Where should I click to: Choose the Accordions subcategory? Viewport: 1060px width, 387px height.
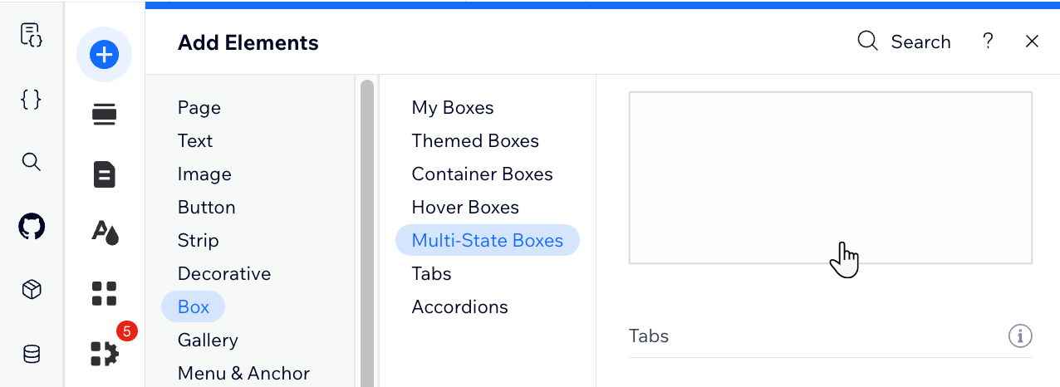pyautogui.click(x=459, y=306)
